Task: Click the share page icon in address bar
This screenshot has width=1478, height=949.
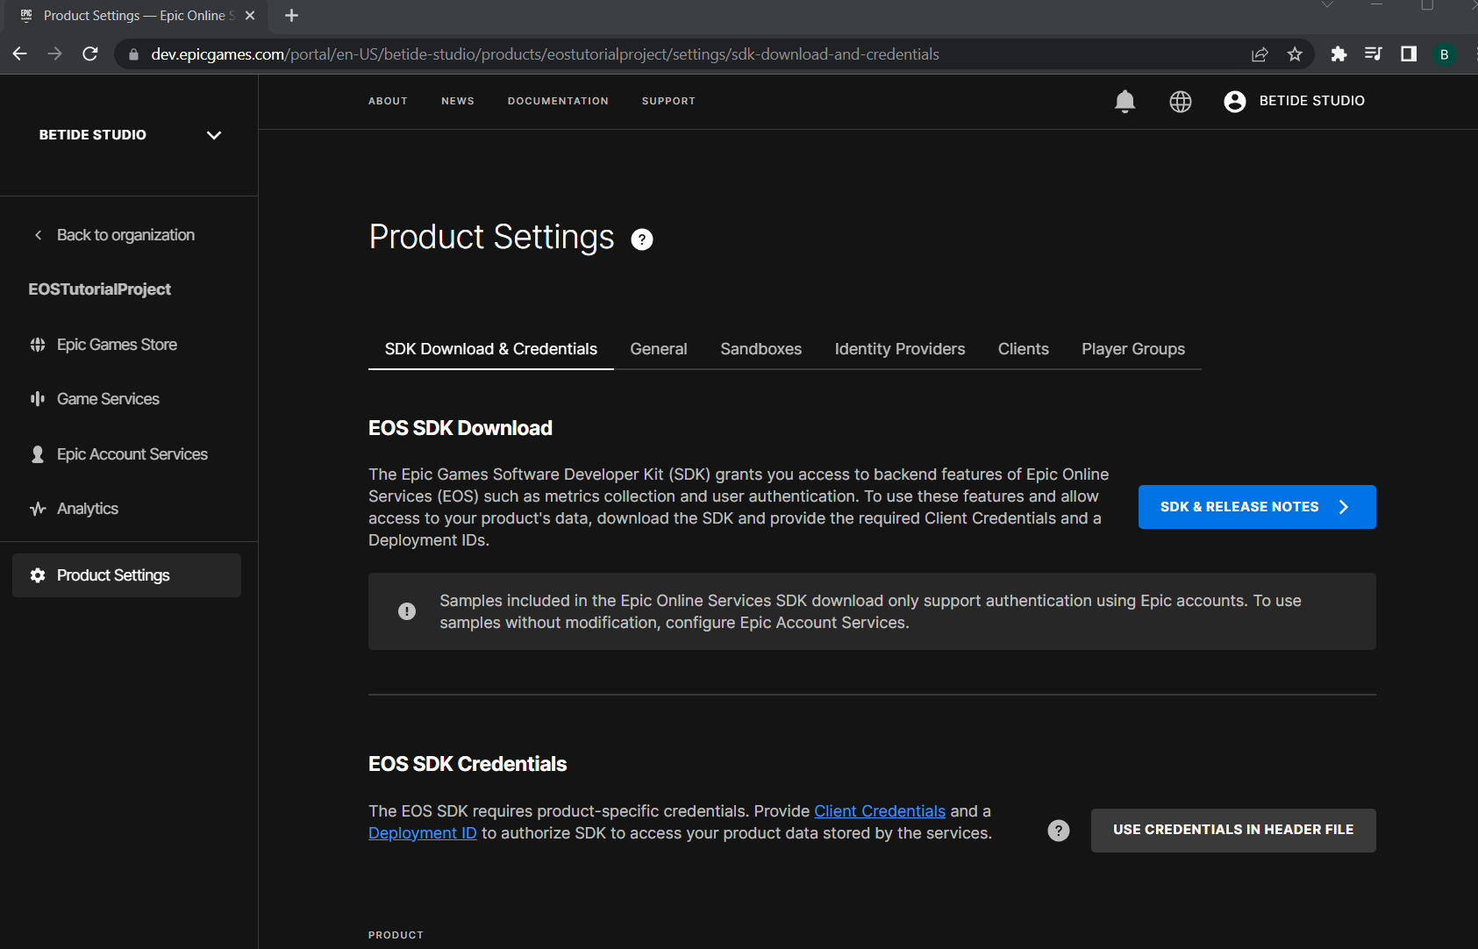Action: tap(1260, 54)
